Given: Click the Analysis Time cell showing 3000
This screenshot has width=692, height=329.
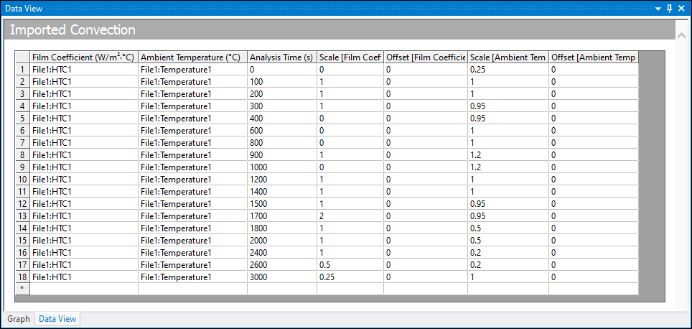Looking at the screenshot, I should (x=281, y=277).
